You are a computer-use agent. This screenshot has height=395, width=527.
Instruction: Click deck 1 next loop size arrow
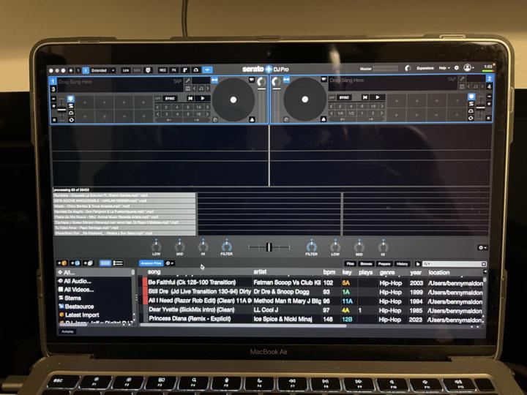click(207, 114)
